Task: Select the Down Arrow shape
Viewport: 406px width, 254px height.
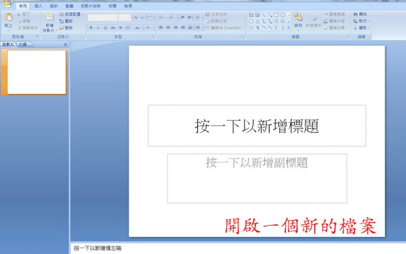Action: [282, 21]
